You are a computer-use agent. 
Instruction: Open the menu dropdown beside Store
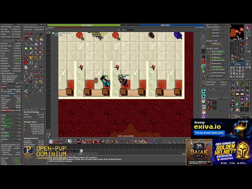click(x=248, y=64)
